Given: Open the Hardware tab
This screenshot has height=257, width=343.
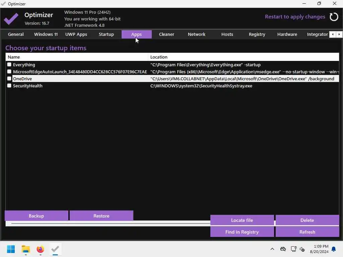Looking at the screenshot, I should pos(287,34).
